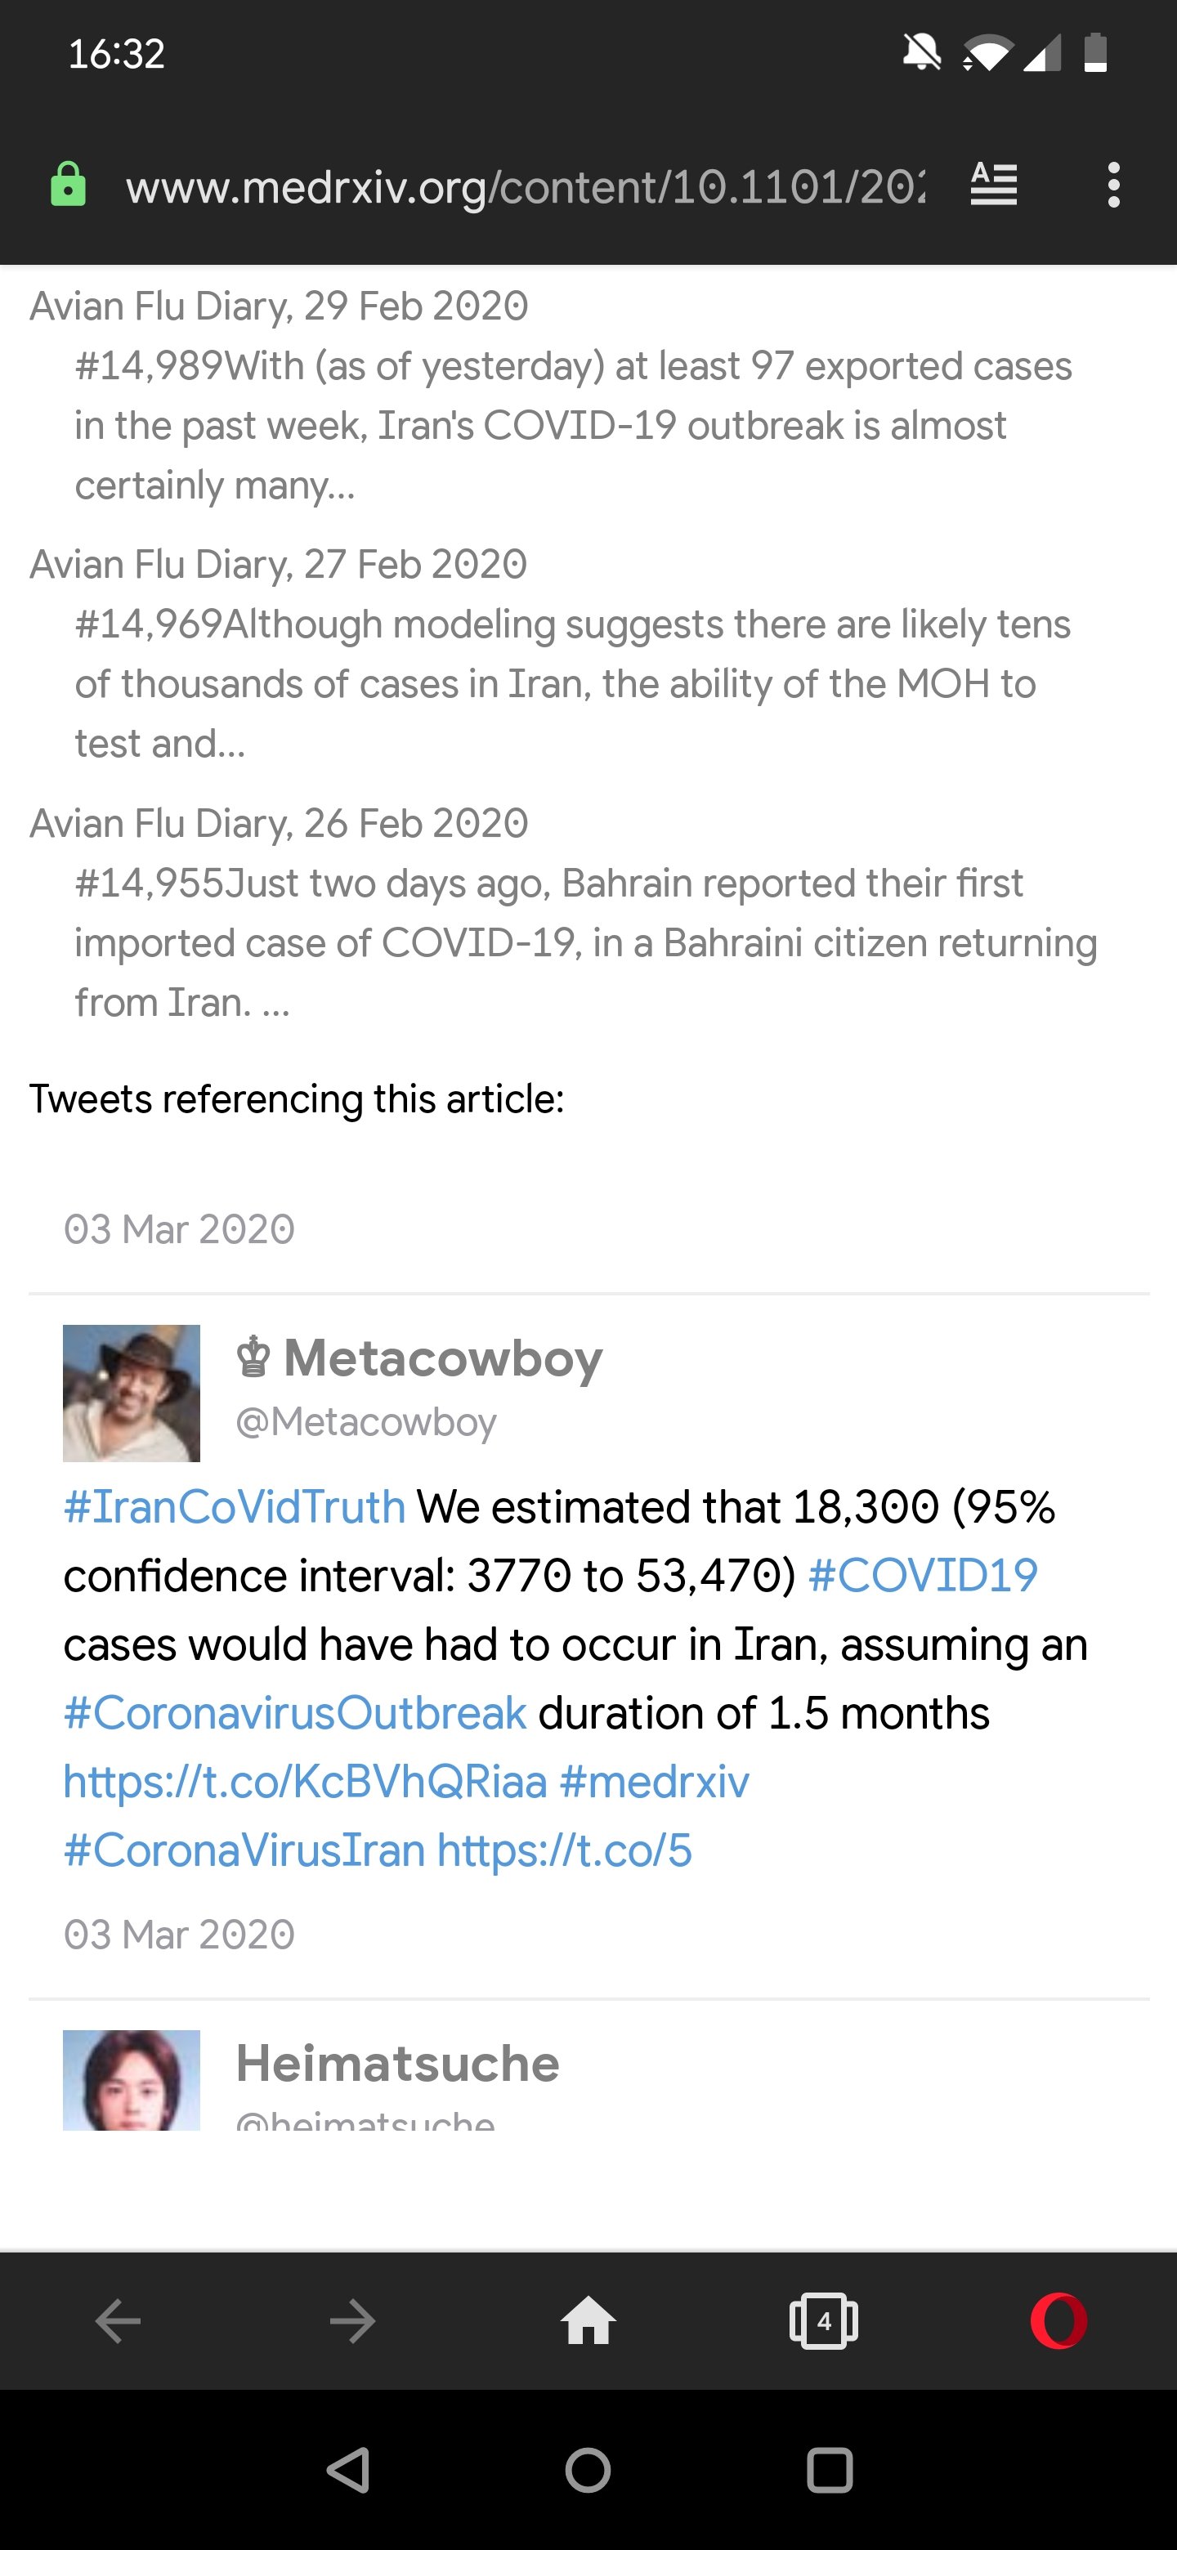This screenshot has width=1177, height=2550.
Task: Tap Metacowboy's profile picture
Action: point(132,1393)
